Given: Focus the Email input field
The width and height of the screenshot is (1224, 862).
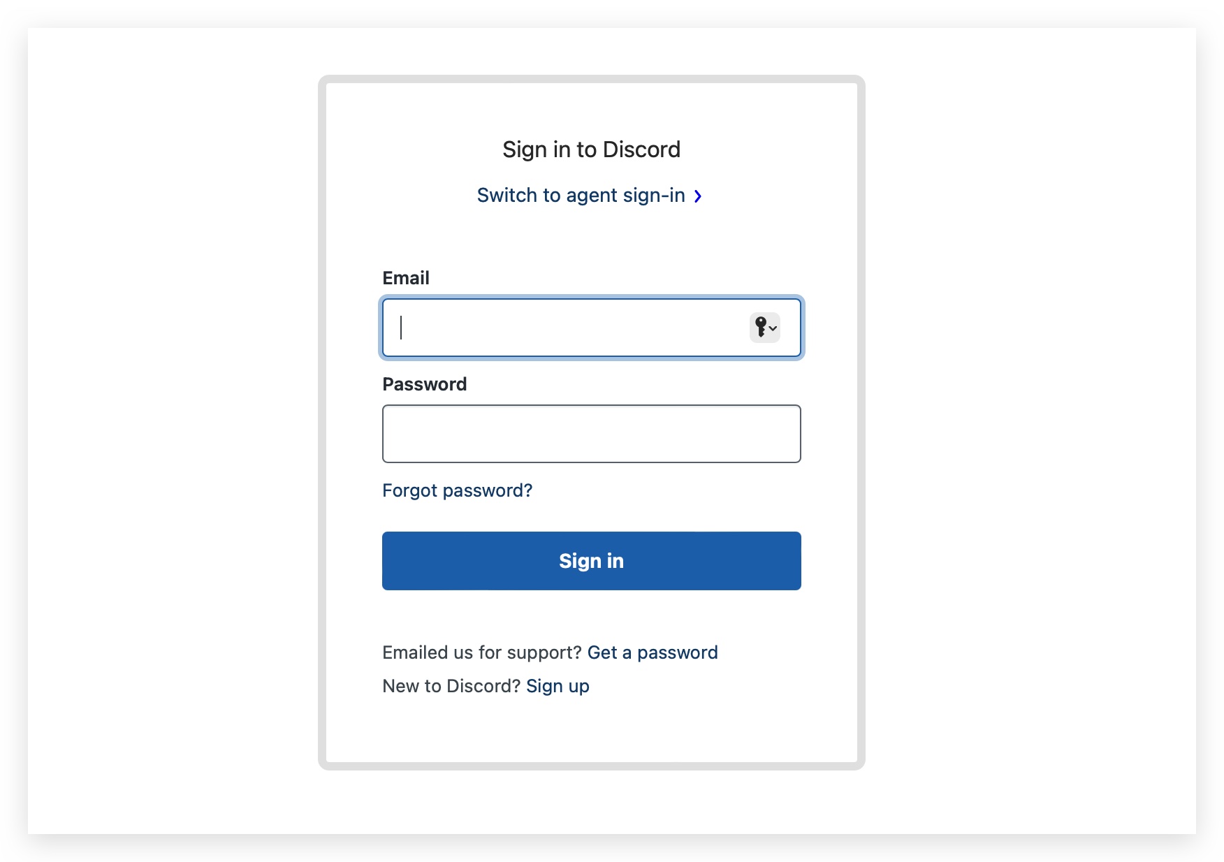Looking at the screenshot, I should click(x=591, y=328).
